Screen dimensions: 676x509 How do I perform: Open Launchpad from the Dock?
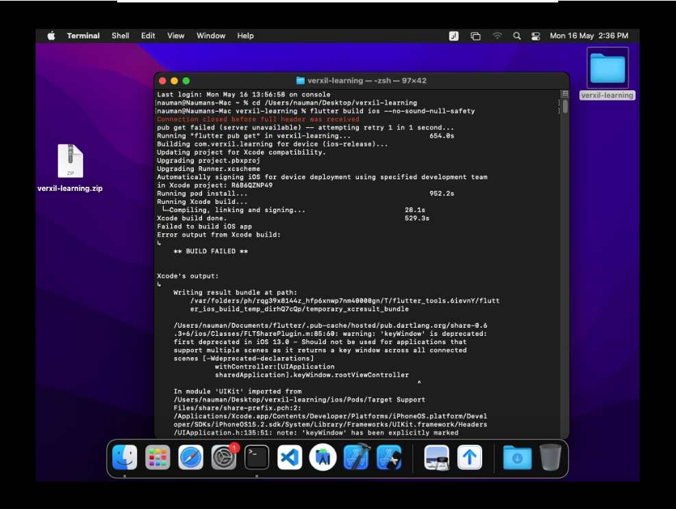tap(158, 457)
